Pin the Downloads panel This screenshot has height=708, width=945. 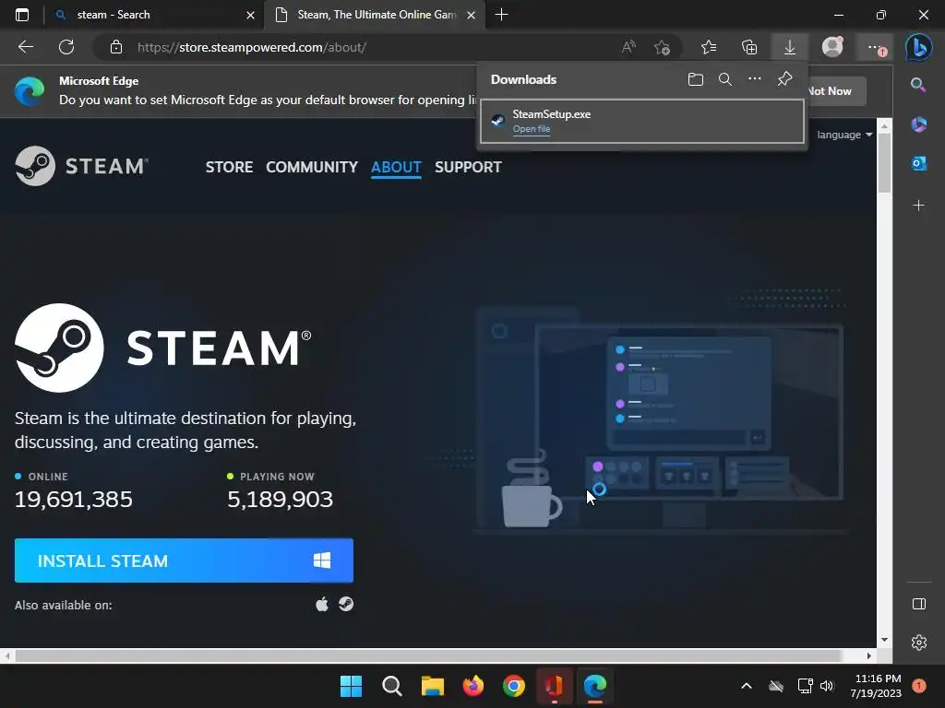tap(784, 79)
